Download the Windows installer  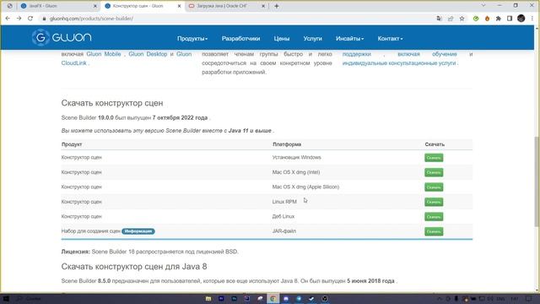tap(434, 158)
